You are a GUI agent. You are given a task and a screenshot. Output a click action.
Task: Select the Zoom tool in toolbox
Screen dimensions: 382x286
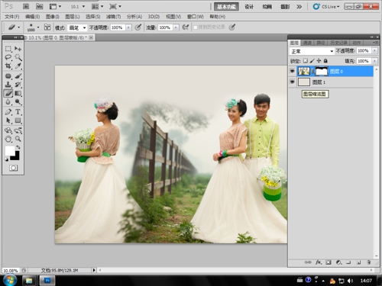pos(18,139)
